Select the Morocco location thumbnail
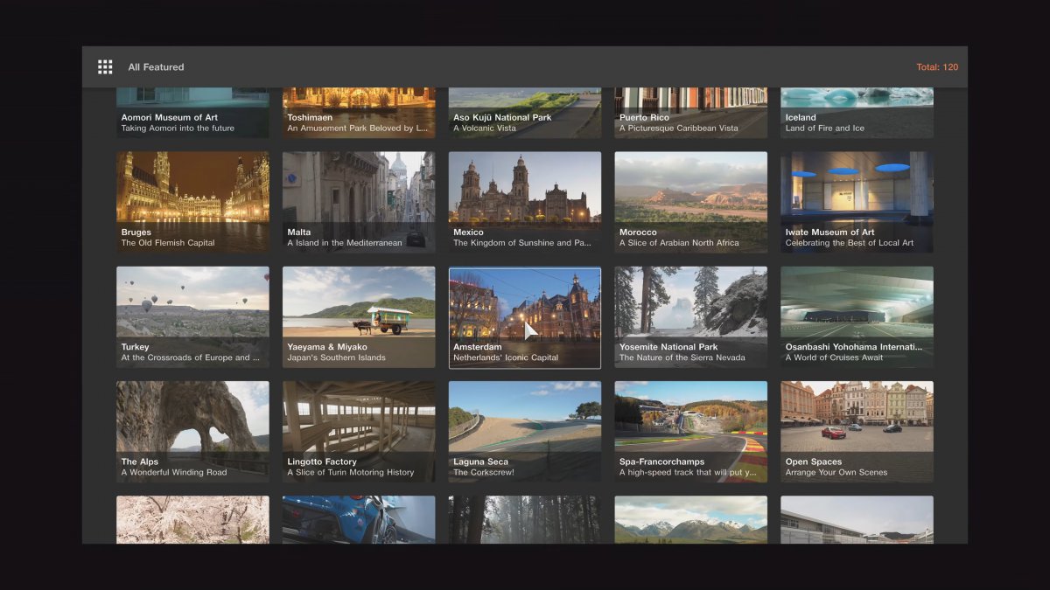This screenshot has height=590, width=1050. [x=691, y=203]
